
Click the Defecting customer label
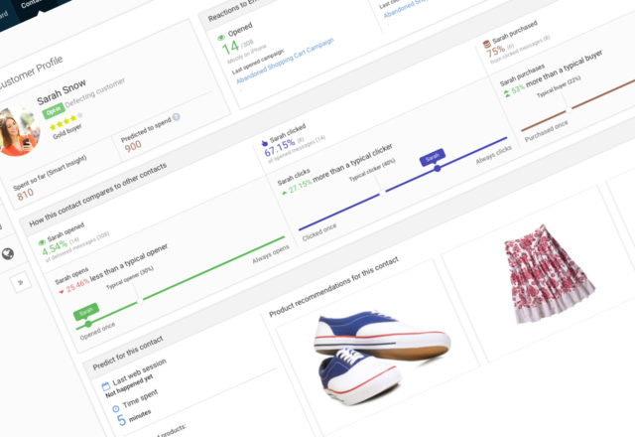[x=95, y=92]
